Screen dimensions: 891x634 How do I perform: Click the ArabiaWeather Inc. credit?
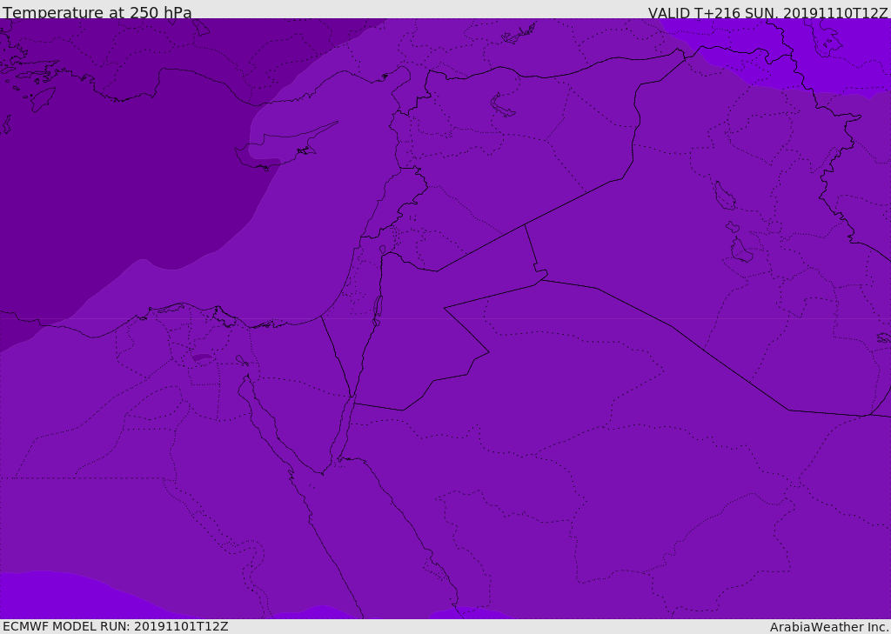click(x=828, y=627)
